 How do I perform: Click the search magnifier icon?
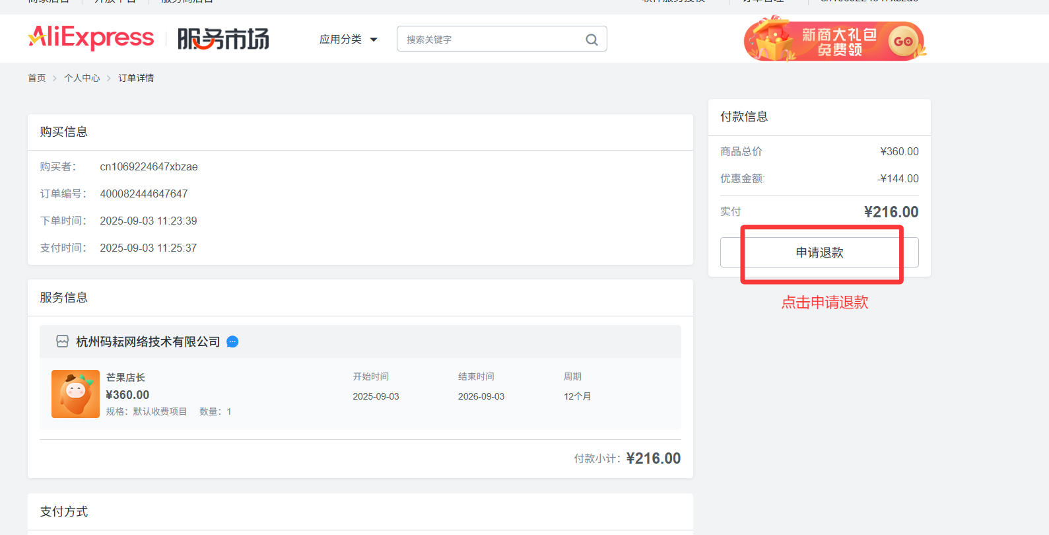pyautogui.click(x=592, y=40)
